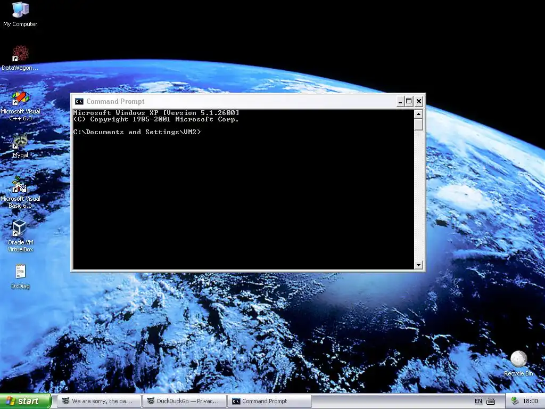The width and height of the screenshot is (545, 409).
Task: Click the Command Prompt scrollbar thumb
Action: pyautogui.click(x=418, y=125)
